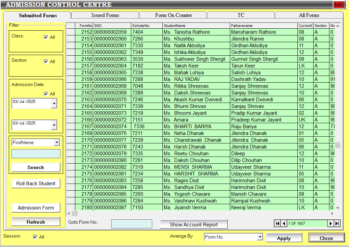Viewport: 349px width, 247px height.
Task: Go to previous record navigation arrow
Action: (x=284, y=223)
